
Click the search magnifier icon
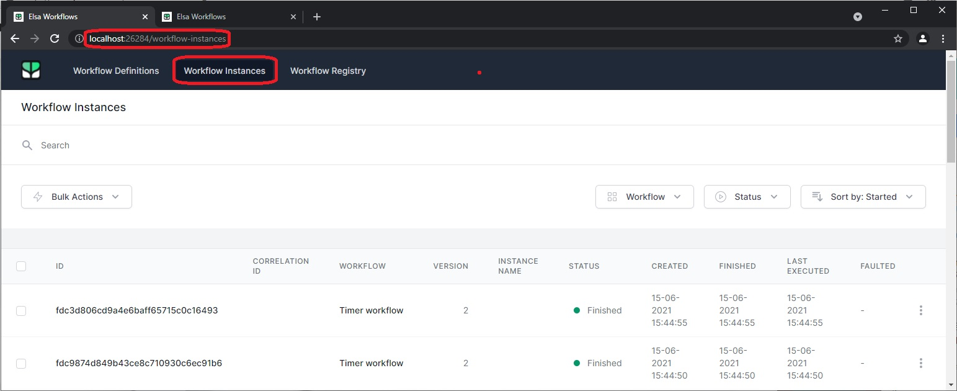coord(27,145)
